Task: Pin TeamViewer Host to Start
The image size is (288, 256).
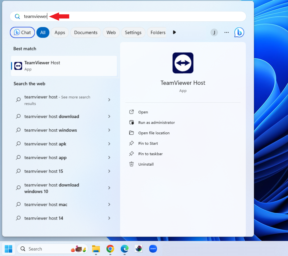Action: click(x=148, y=143)
